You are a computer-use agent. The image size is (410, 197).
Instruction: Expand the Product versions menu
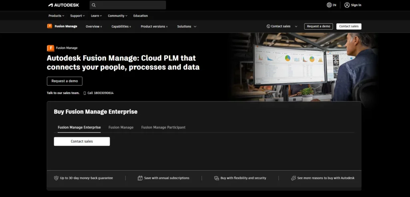[x=154, y=26]
